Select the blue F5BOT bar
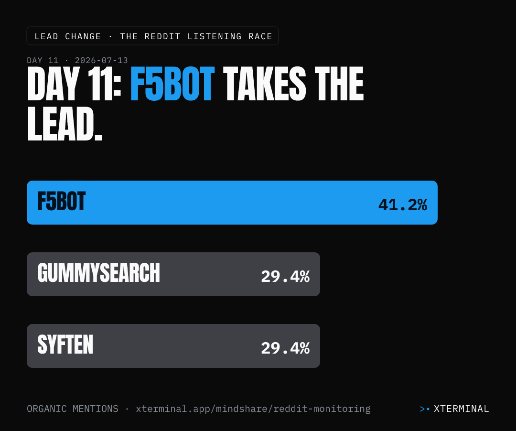The image size is (516, 431). tap(232, 203)
